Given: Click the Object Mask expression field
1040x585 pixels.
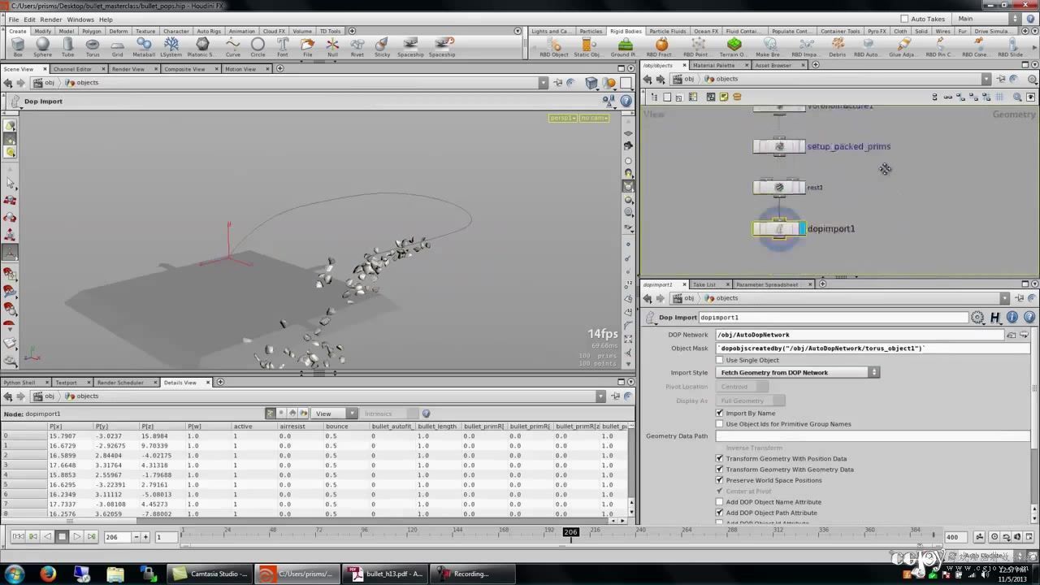Looking at the screenshot, I should tap(873, 349).
